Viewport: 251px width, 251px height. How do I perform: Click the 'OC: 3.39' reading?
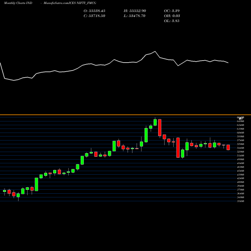coord(172,11)
